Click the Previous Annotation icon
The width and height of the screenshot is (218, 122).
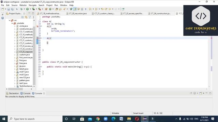tap(96, 9)
